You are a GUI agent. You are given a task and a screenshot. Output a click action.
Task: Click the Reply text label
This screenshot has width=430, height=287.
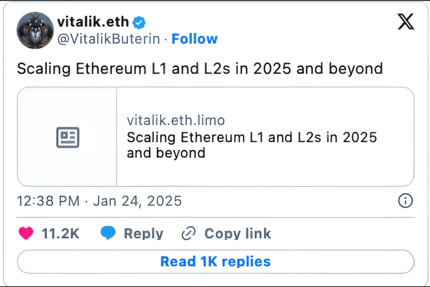[x=143, y=233]
